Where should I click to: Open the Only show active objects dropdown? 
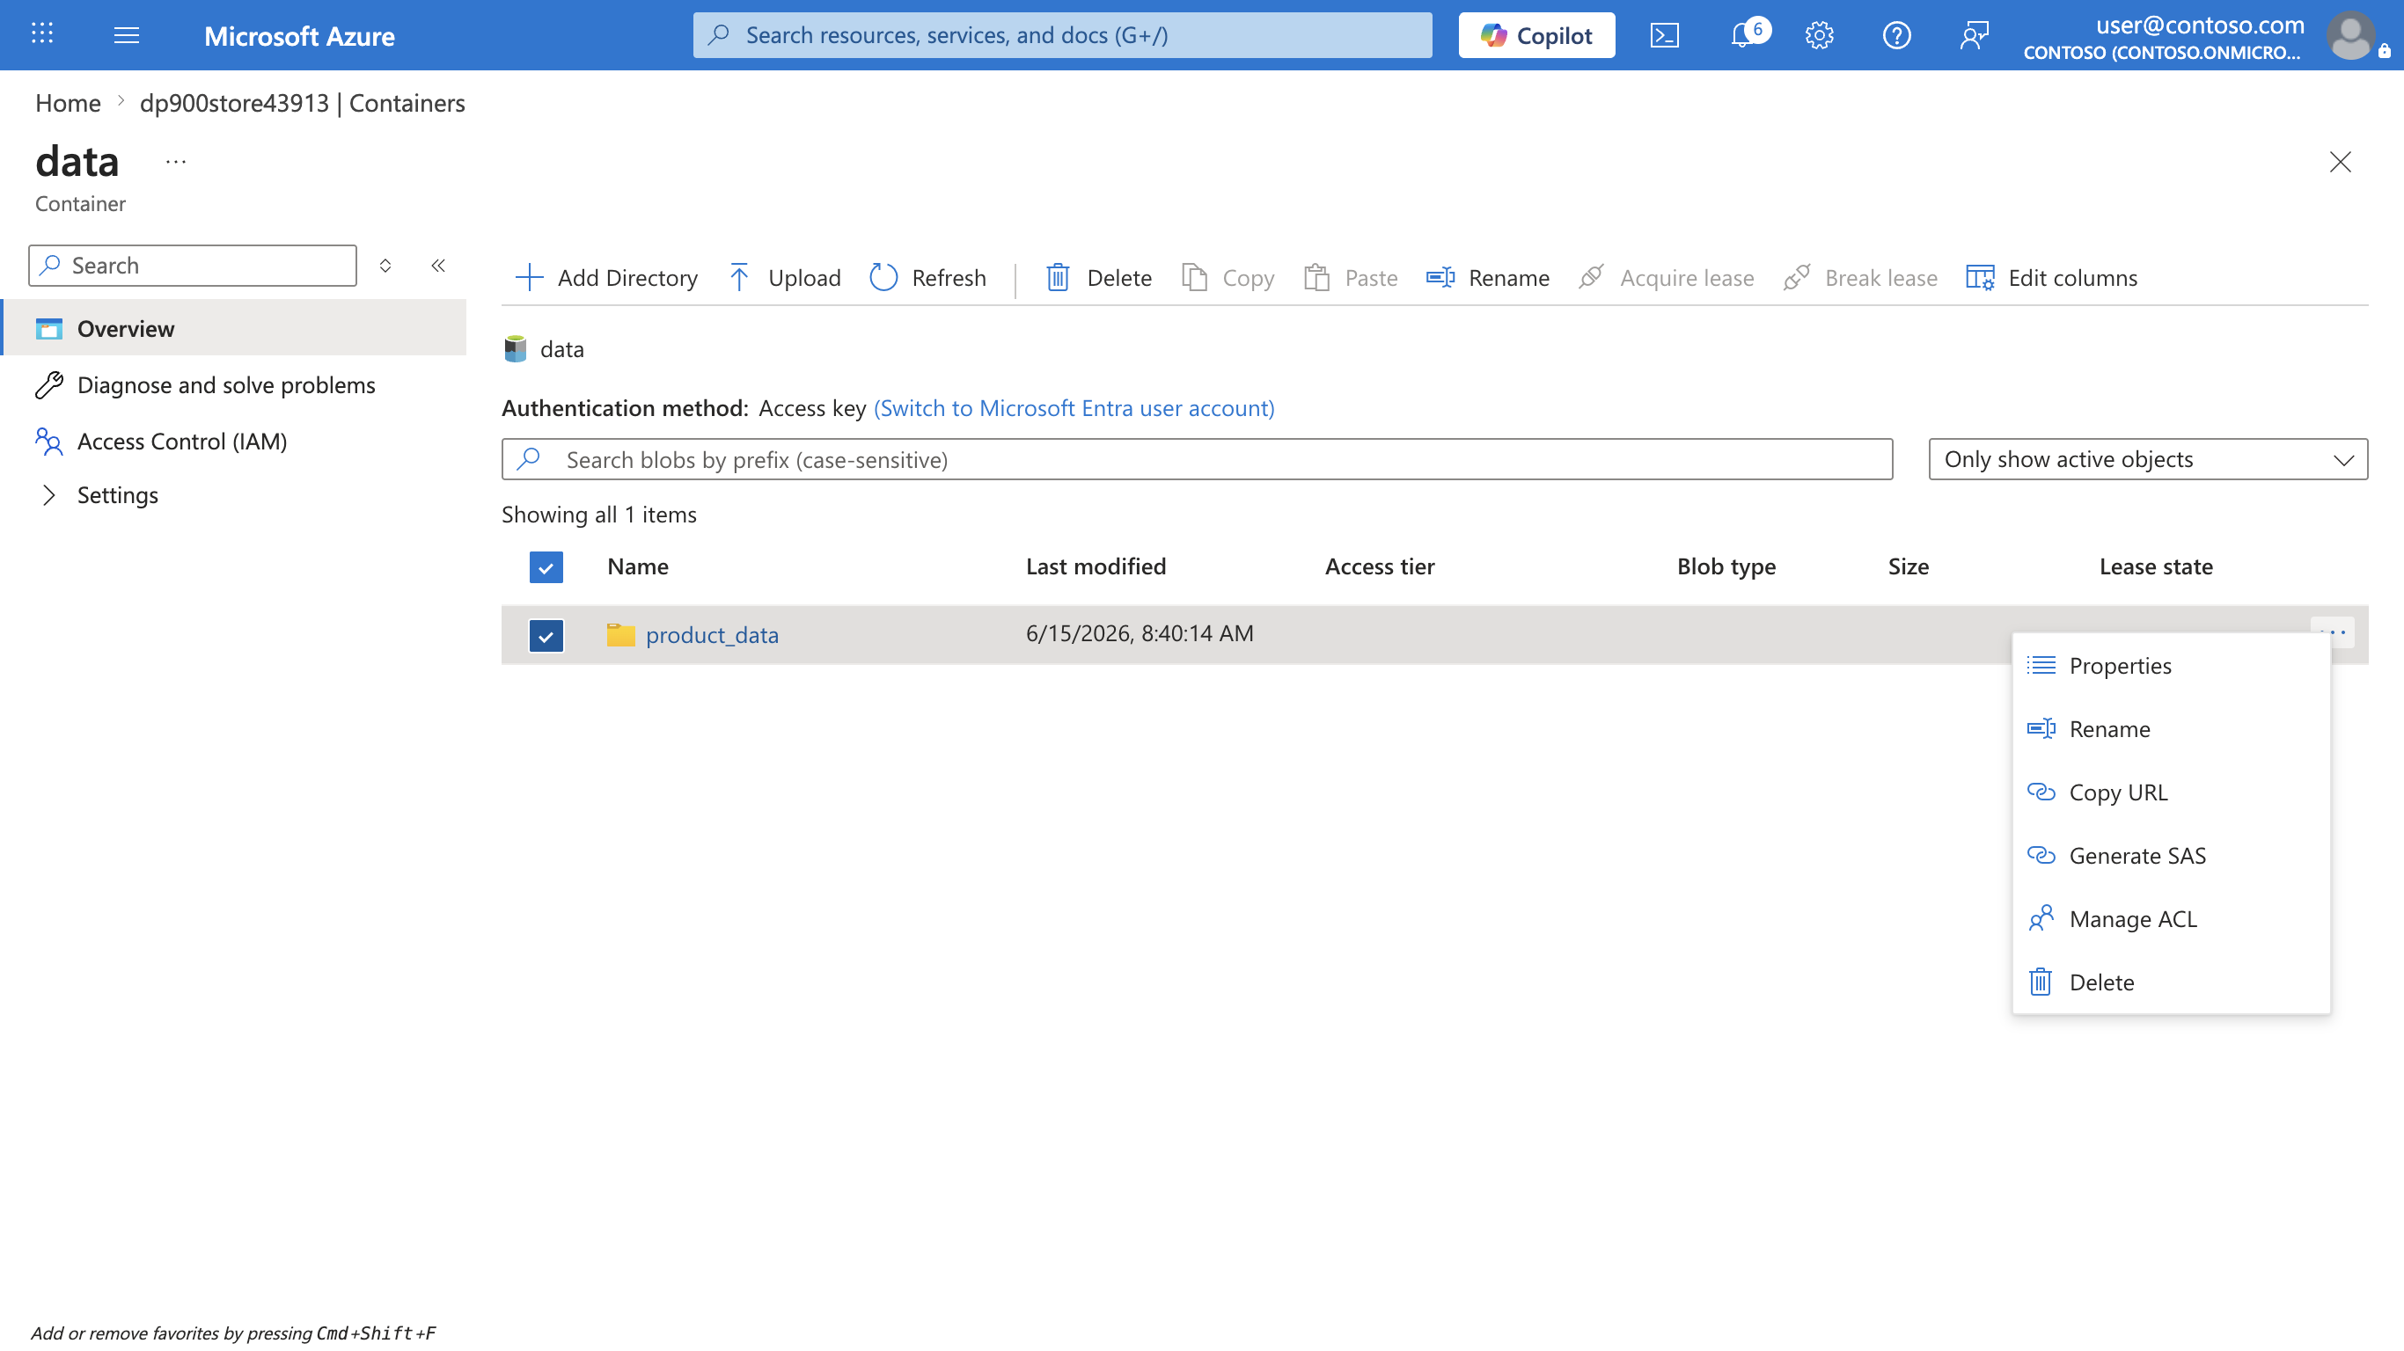click(x=2148, y=459)
